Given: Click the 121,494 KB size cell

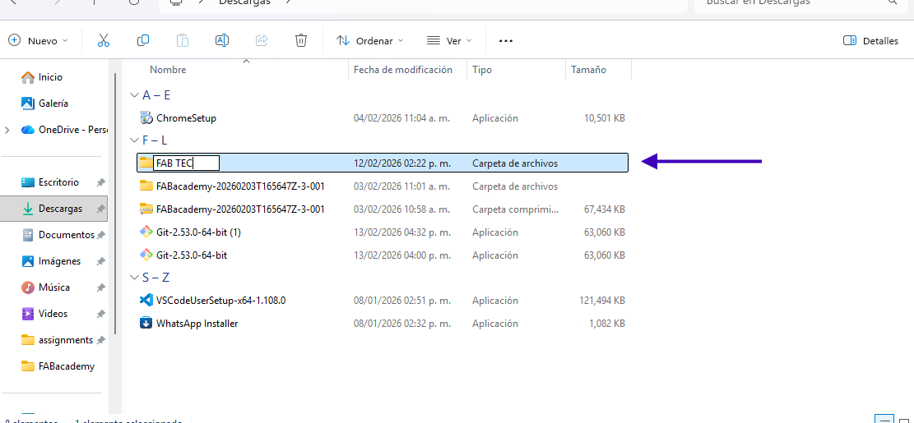Looking at the screenshot, I should [602, 301].
